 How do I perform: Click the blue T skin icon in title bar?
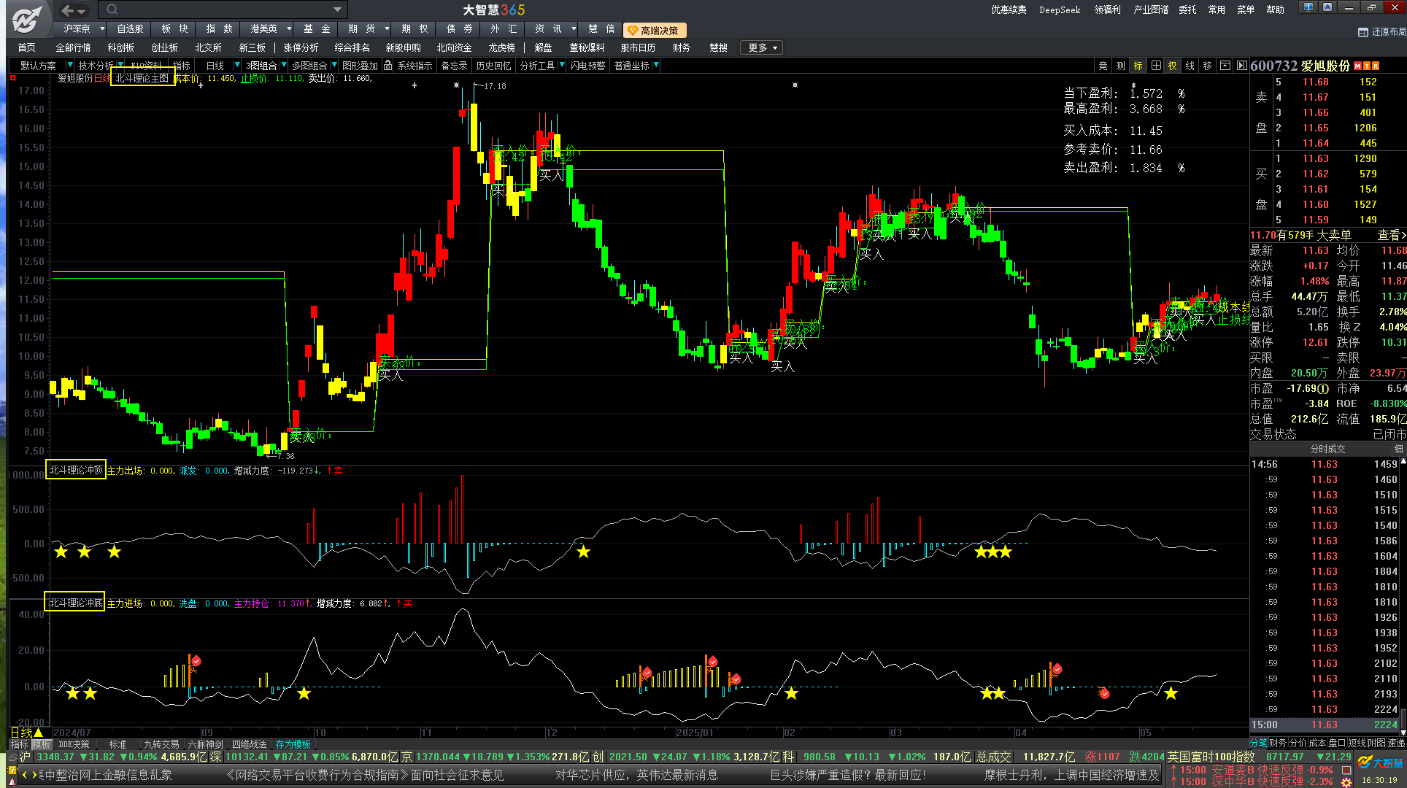click(x=1308, y=7)
